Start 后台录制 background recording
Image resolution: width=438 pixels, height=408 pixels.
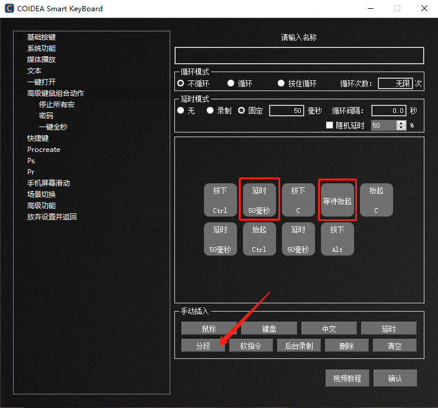(299, 346)
